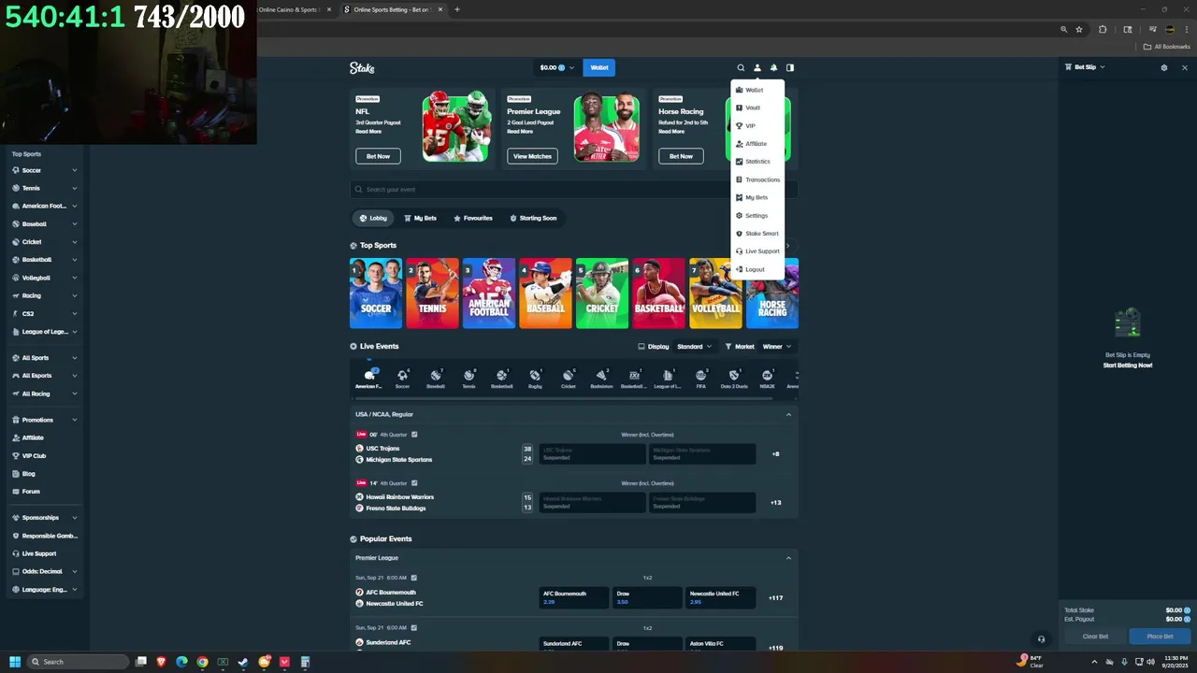
Task: Open Steam from taskbar
Action: pyautogui.click(x=243, y=662)
